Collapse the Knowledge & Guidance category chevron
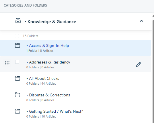Screen dimensions: 154x123 tap(141, 21)
